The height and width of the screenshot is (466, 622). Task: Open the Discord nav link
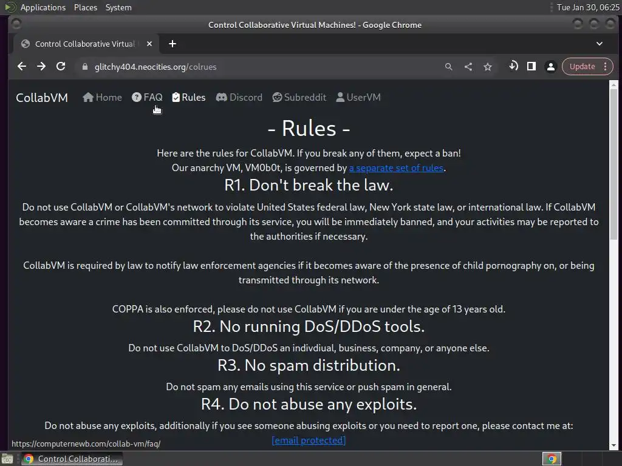click(239, 98)
